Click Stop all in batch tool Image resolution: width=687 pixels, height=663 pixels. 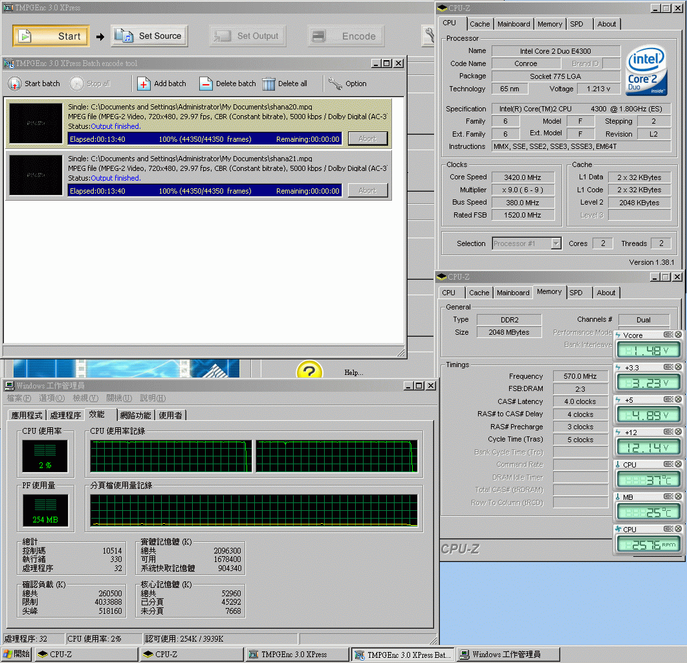pyautogui.click(x=91, y=84)
